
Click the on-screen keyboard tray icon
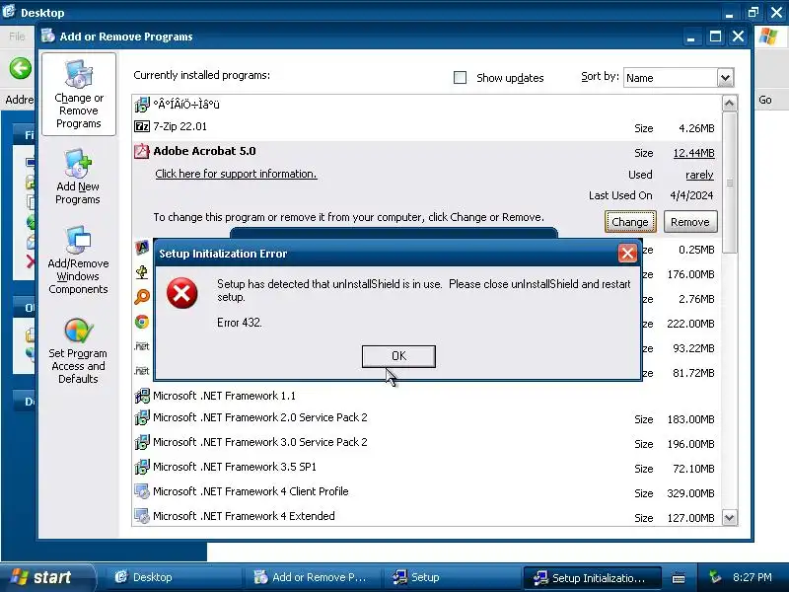click(x=679, y=578)
